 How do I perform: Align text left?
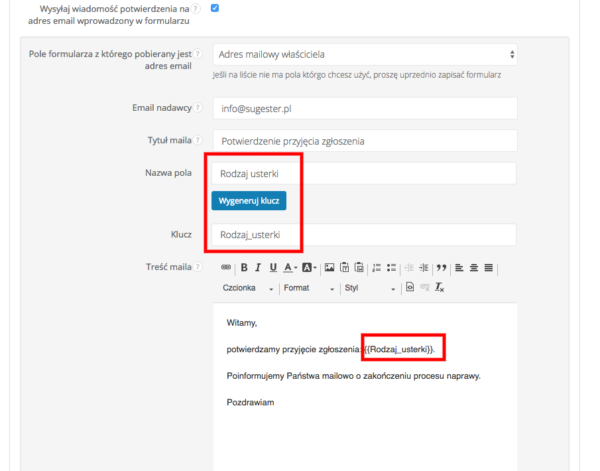tap(459, 267)
